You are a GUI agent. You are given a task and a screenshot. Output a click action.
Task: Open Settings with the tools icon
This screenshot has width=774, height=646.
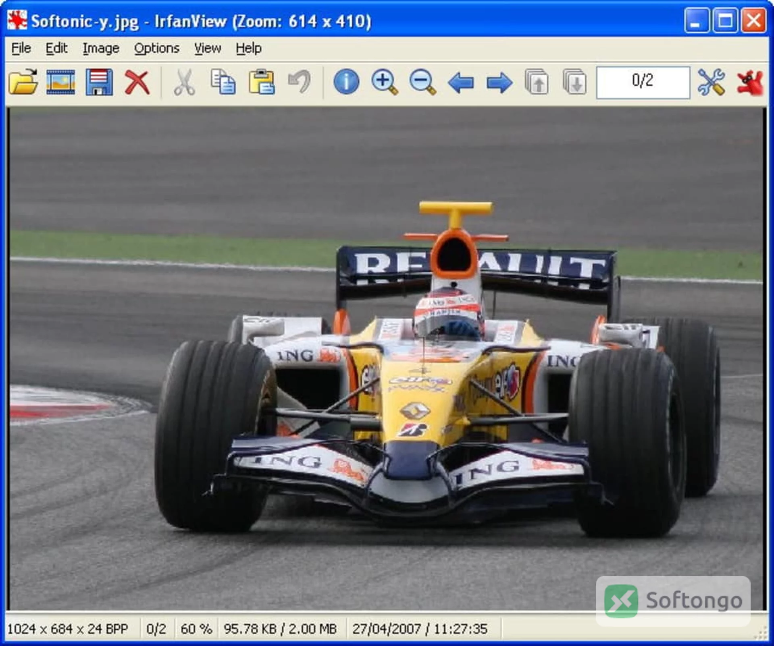(x=712, y=82)
